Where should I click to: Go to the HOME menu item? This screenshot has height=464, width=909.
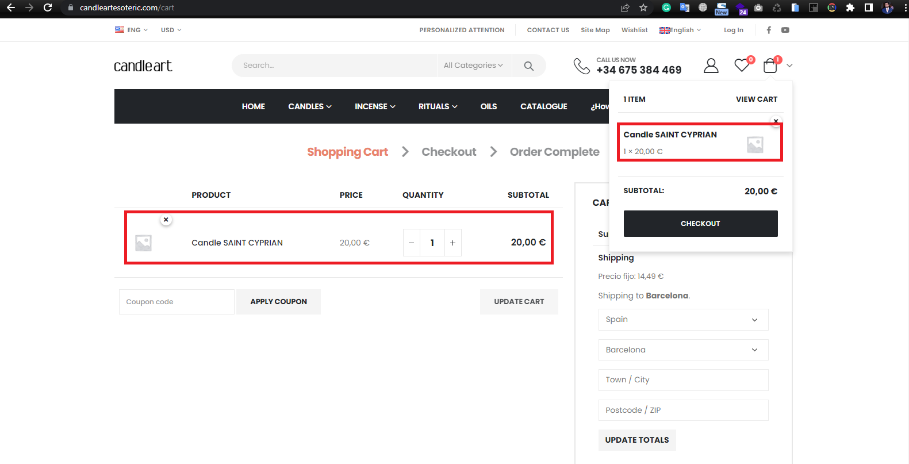click(253, 106)
